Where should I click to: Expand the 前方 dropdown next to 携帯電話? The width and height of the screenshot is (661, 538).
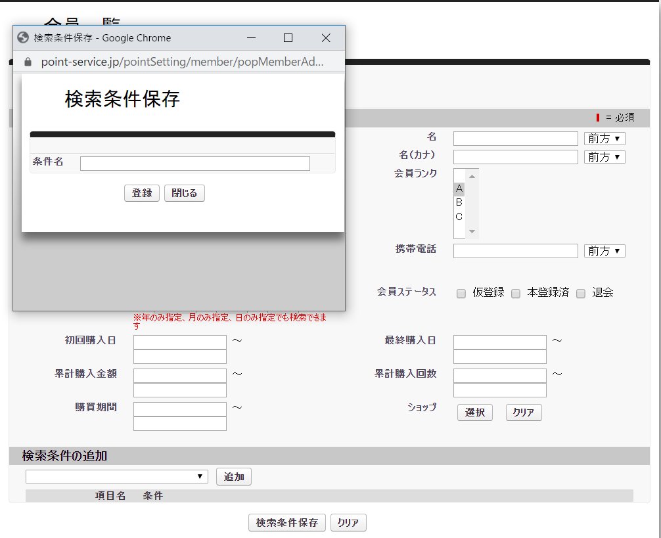click(604, 251)
